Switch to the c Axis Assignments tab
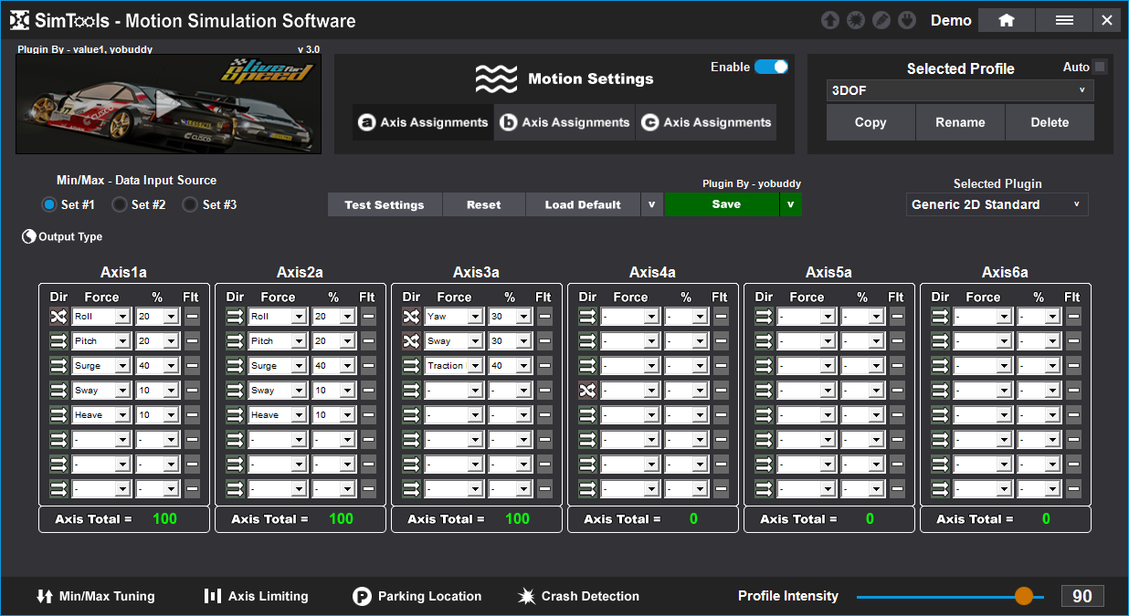Viewport: 1129px width, 616px height. (706, 122)
